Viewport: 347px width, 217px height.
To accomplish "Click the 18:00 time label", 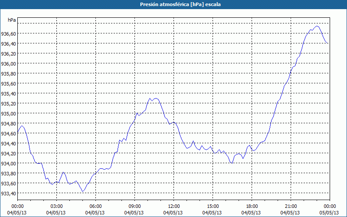I will [252, 207].
